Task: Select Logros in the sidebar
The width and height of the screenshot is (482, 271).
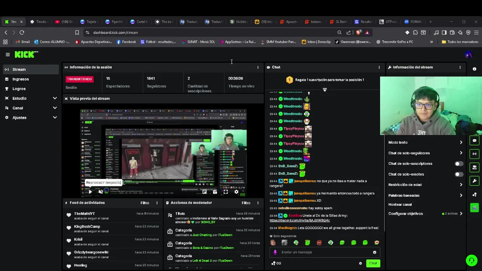Action: tap(31, 89)
